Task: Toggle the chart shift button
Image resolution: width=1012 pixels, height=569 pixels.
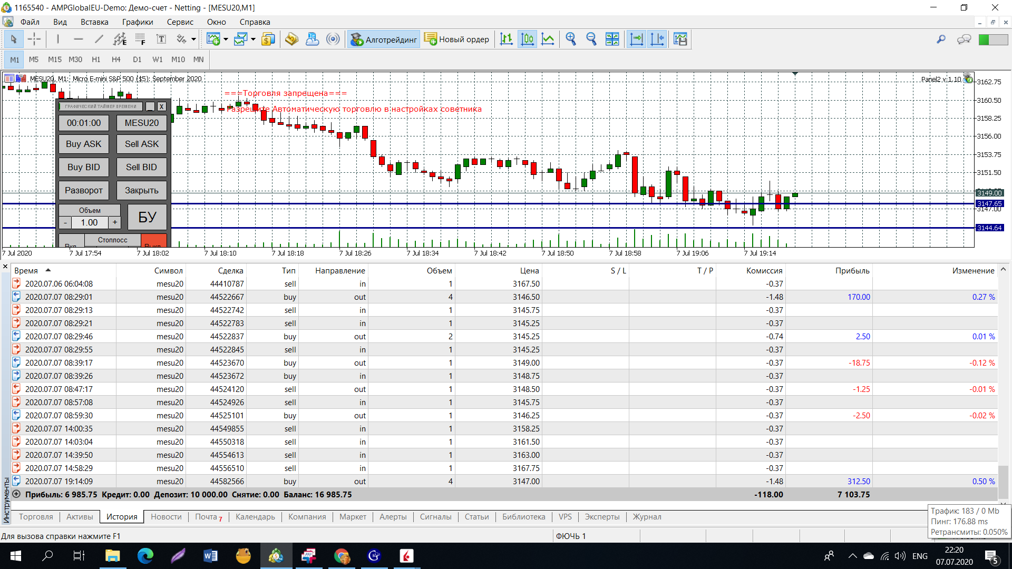Action: pyautogui.click(x=658, y=39)
